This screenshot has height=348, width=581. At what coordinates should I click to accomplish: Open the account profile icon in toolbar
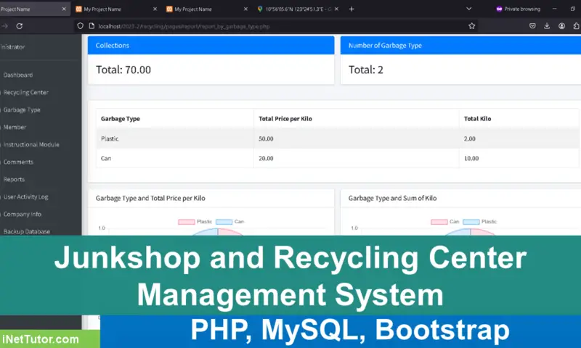[562, 25]
